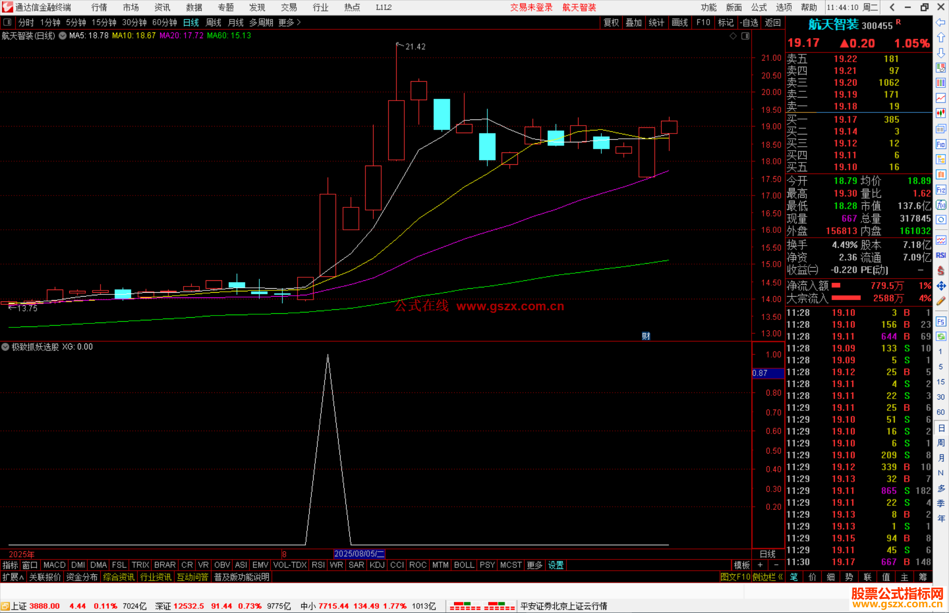Click the back arrow icon in right sidebar
The image size is (949, 613).
pos(941,22)
